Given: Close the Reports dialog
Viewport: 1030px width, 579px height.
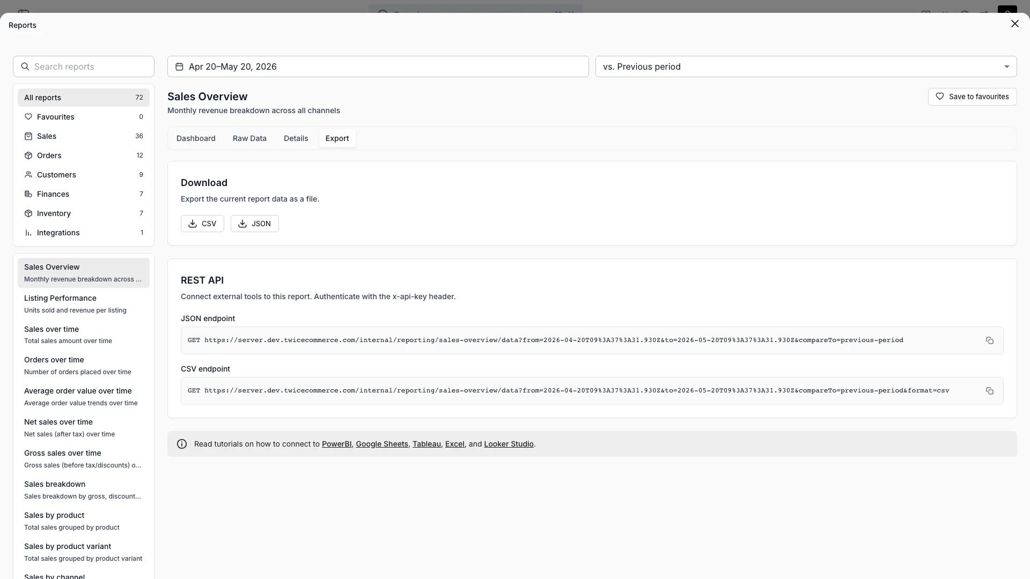Looking at the screenshot, I should tap(1014, 24).
